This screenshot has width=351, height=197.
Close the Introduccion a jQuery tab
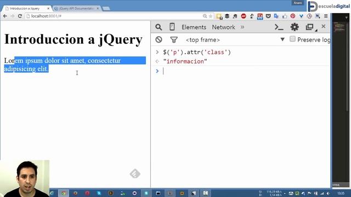pyautogui.click(x=48, y=9)
